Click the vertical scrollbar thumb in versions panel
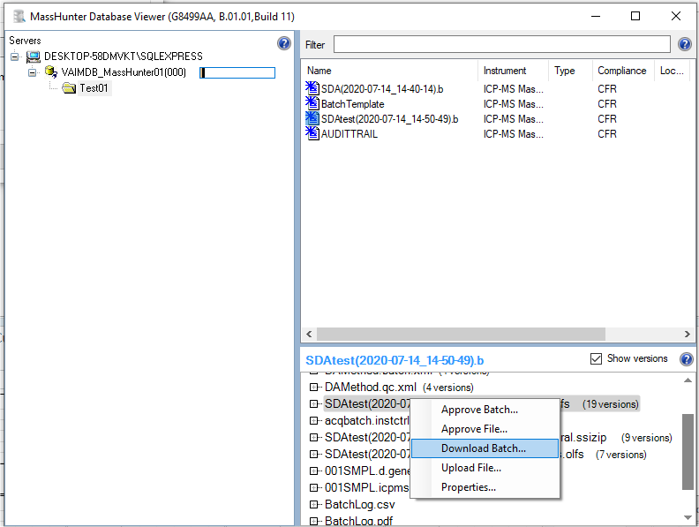This screenshot has width=699, height=527. click(688, 452)
